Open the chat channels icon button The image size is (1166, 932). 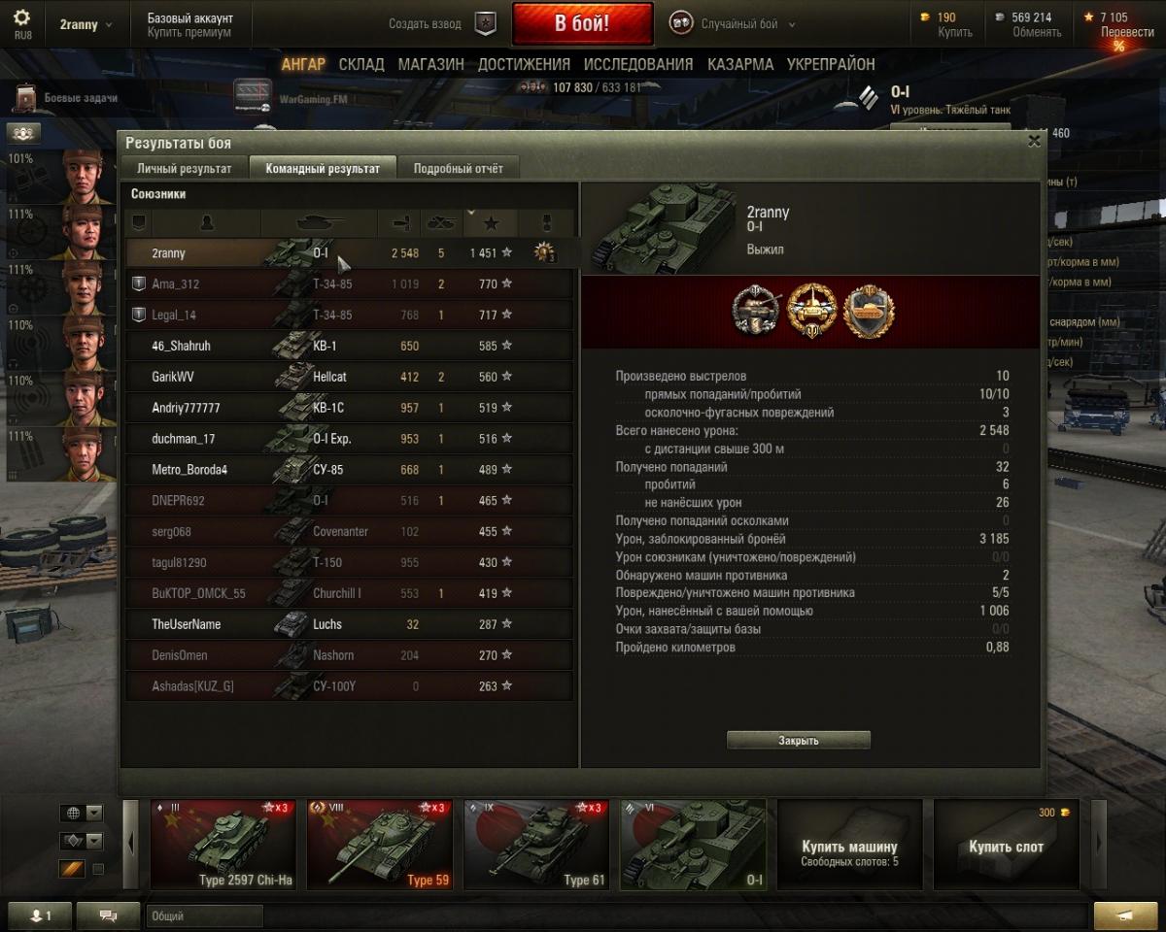(x=108, y=915)
